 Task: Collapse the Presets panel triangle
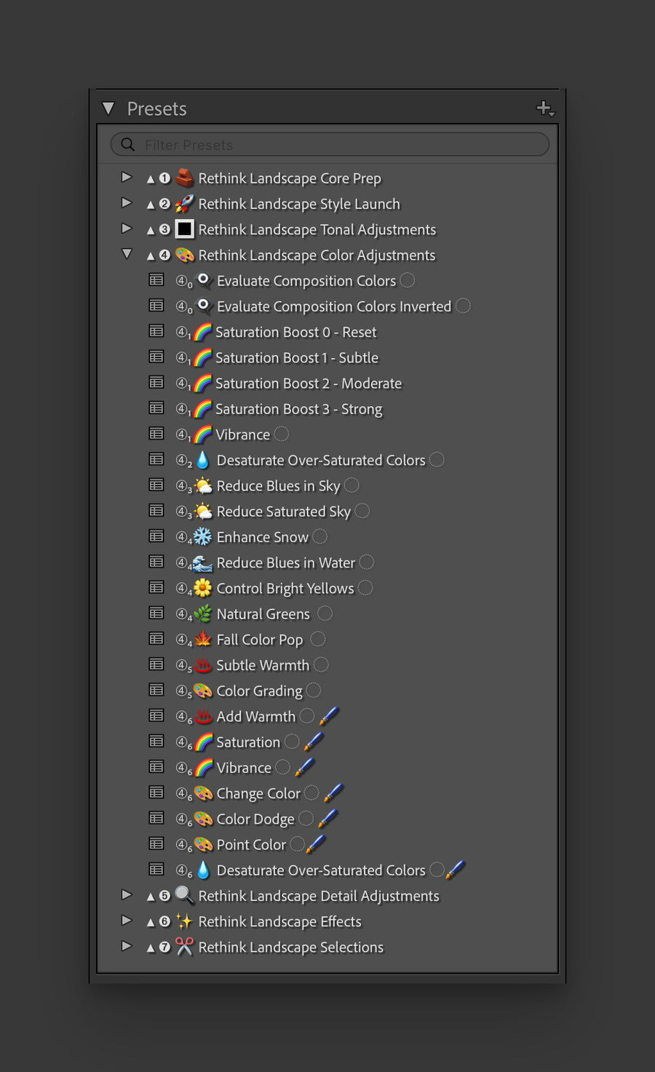(108, 108)
